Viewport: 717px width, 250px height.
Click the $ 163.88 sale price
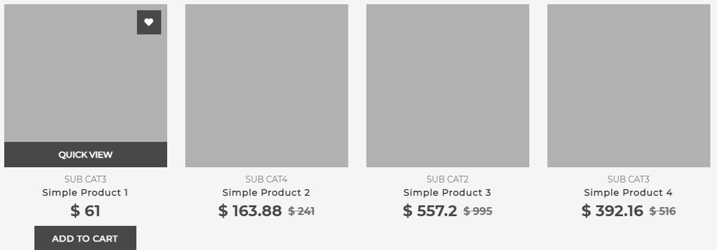pos(250,211)
